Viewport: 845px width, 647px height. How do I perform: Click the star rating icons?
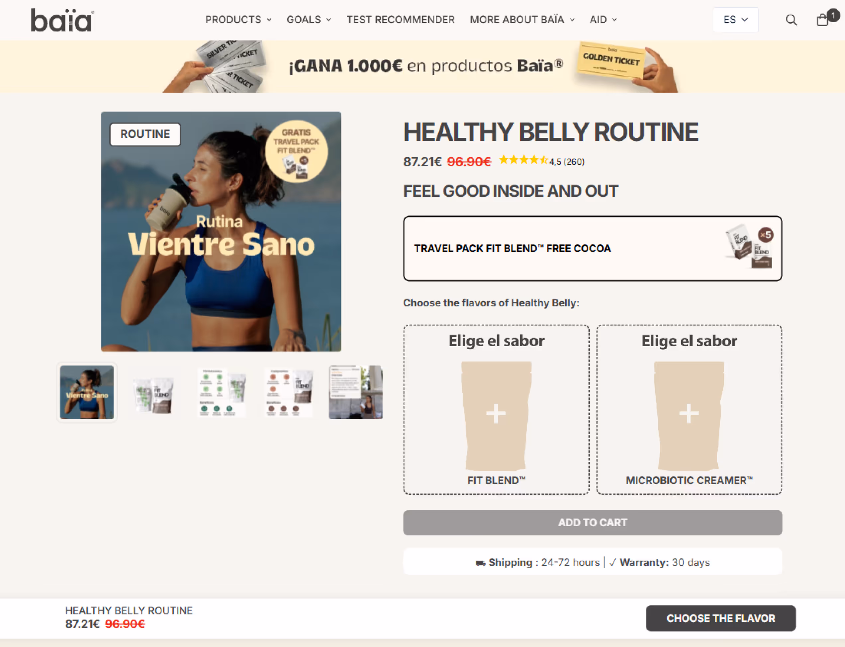point(523,160)
